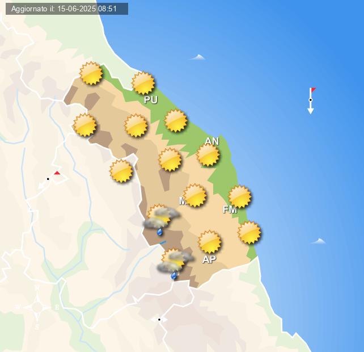Click the PU province label

151,99
